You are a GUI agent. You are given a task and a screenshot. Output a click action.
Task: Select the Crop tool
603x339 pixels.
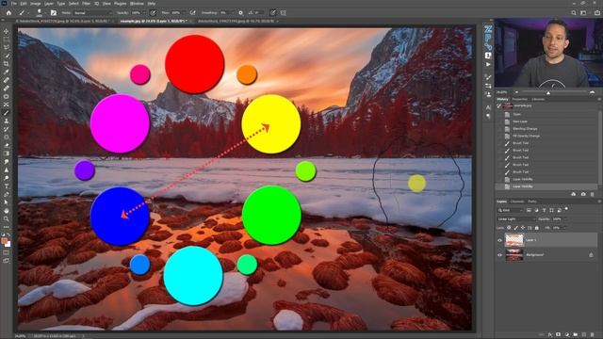coord(7,64)
